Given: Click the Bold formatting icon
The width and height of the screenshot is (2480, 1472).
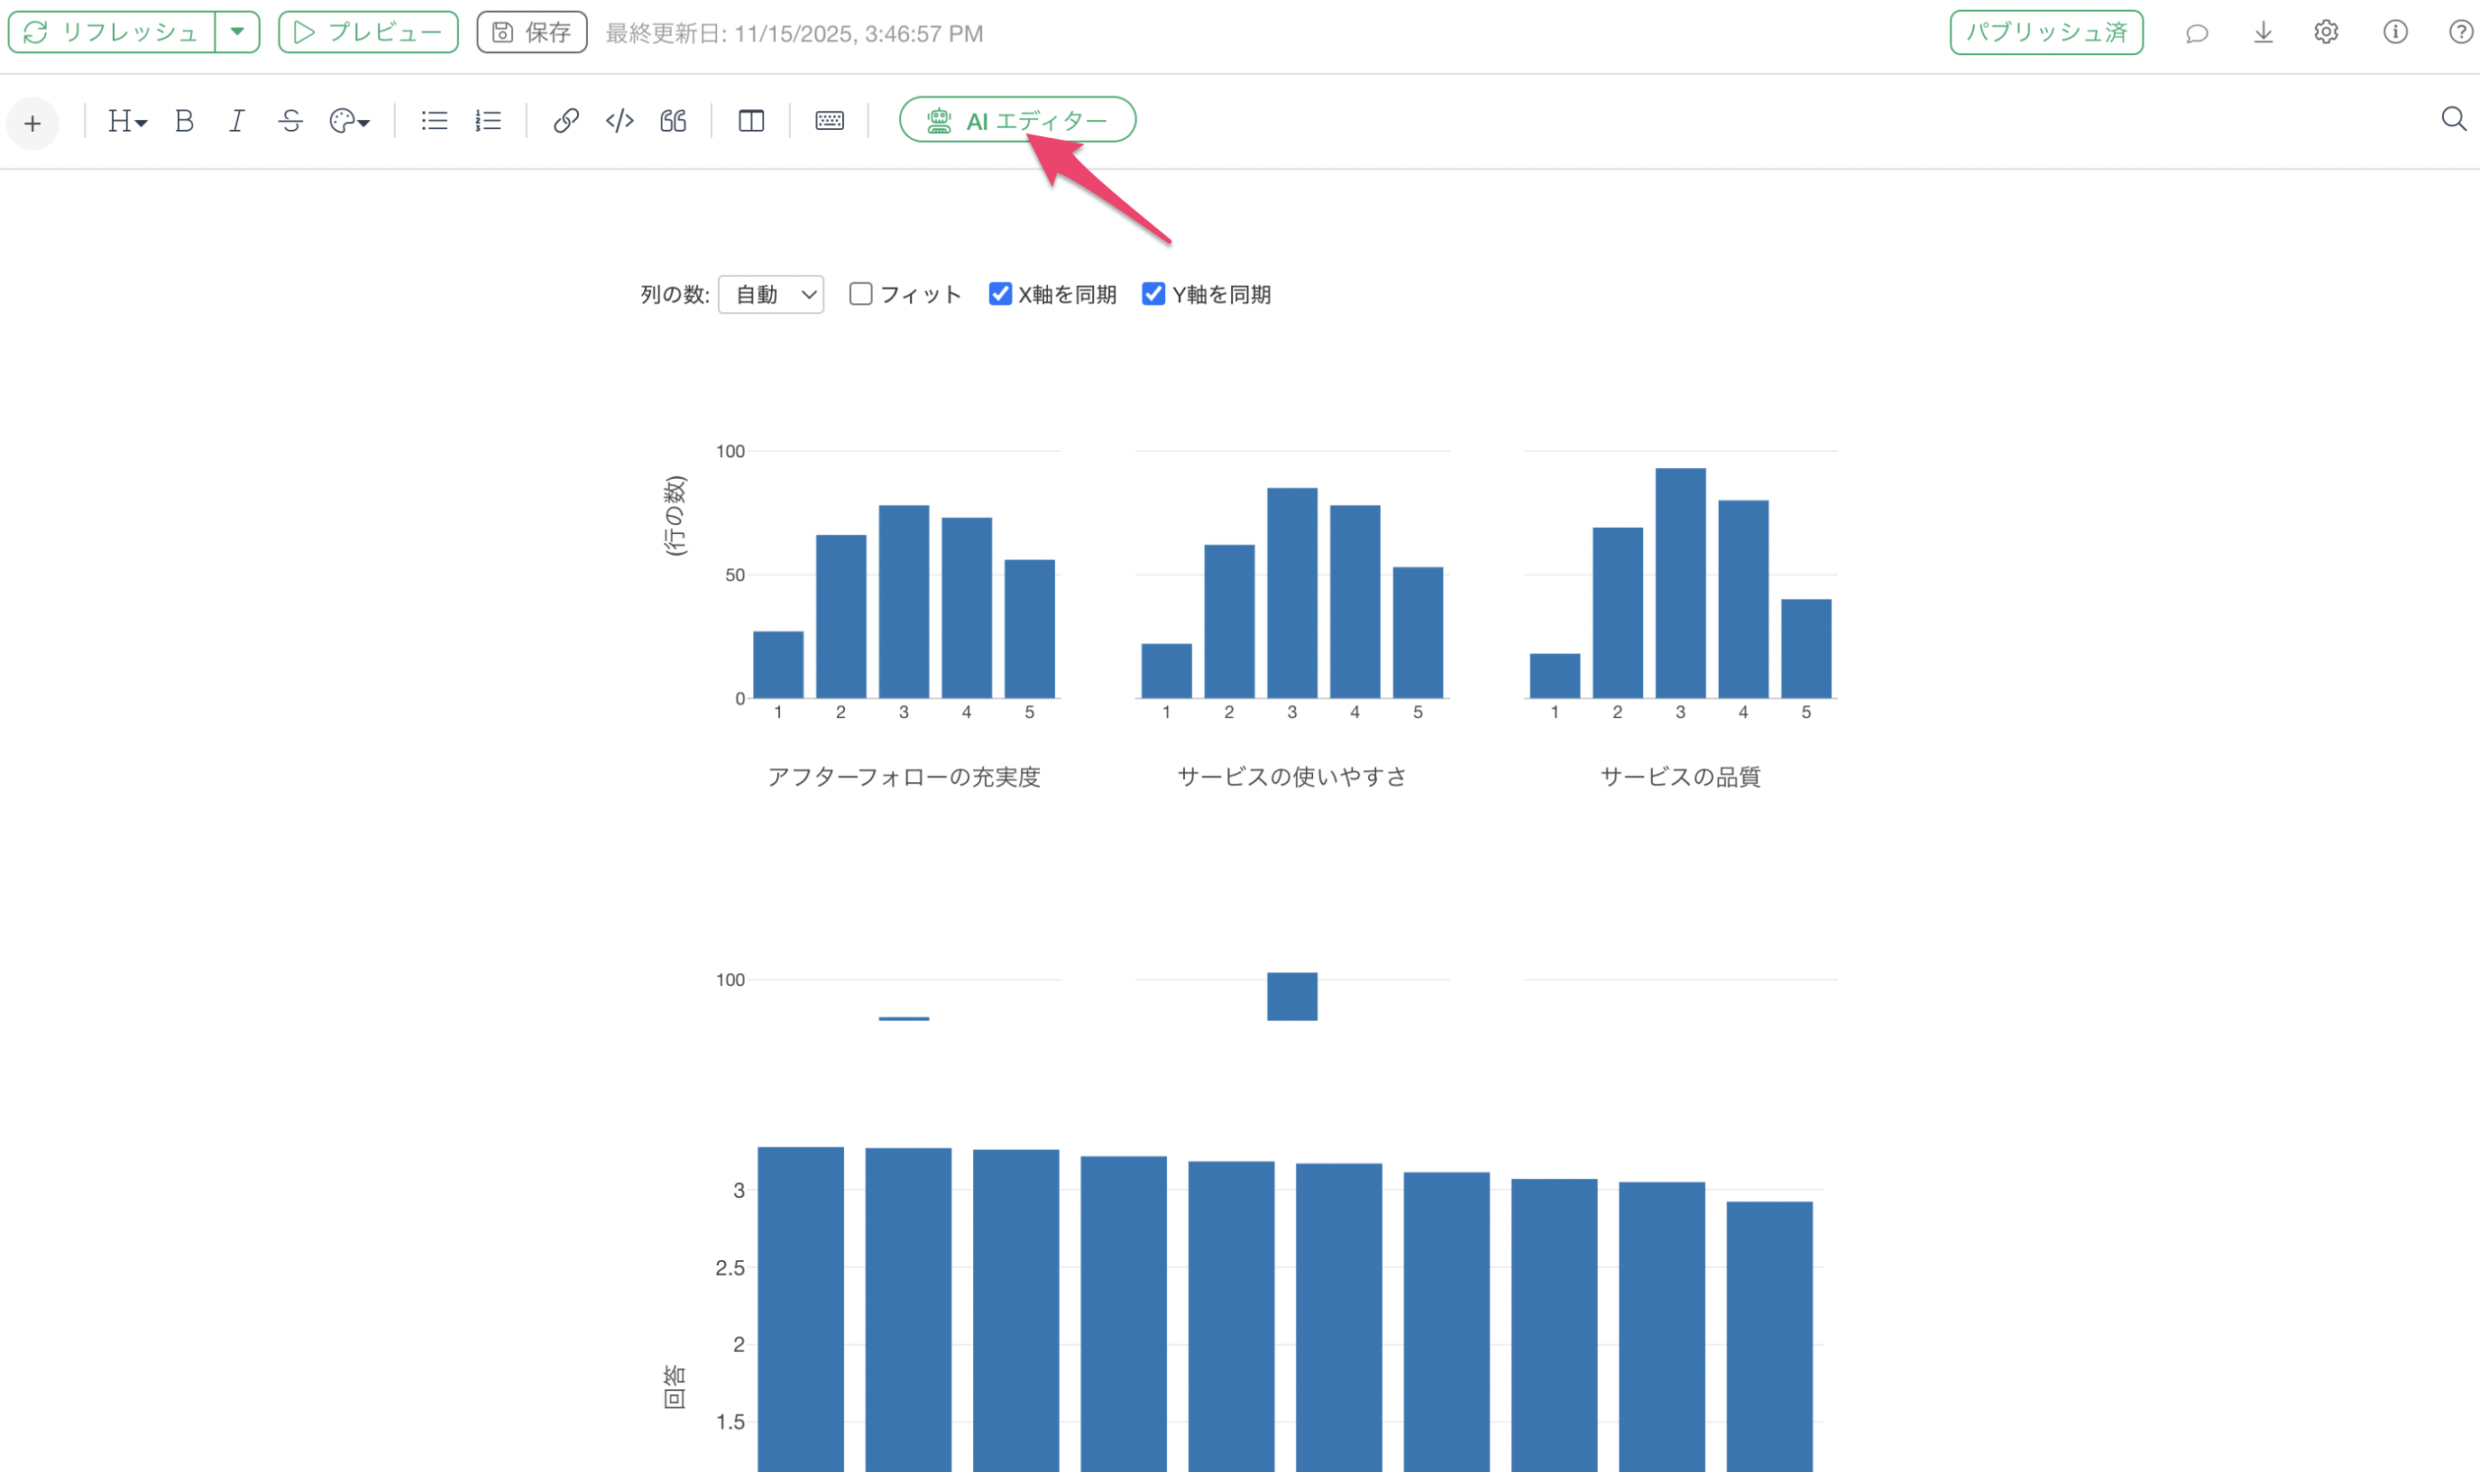Looking at the screenshot, I should click(183, 121).
